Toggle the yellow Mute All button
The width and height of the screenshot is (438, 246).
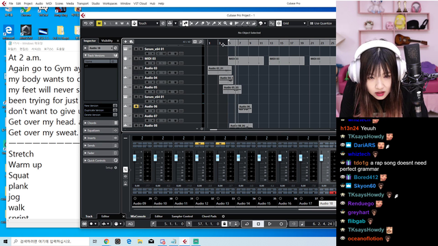tap(99, 23)
